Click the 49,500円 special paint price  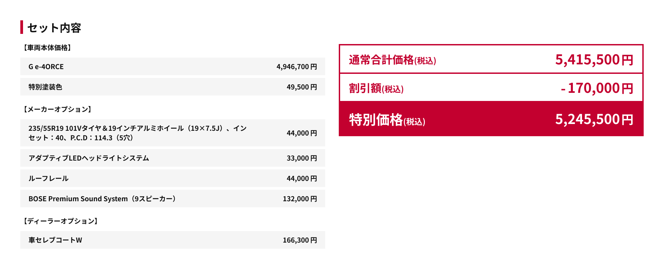point(302,87)
